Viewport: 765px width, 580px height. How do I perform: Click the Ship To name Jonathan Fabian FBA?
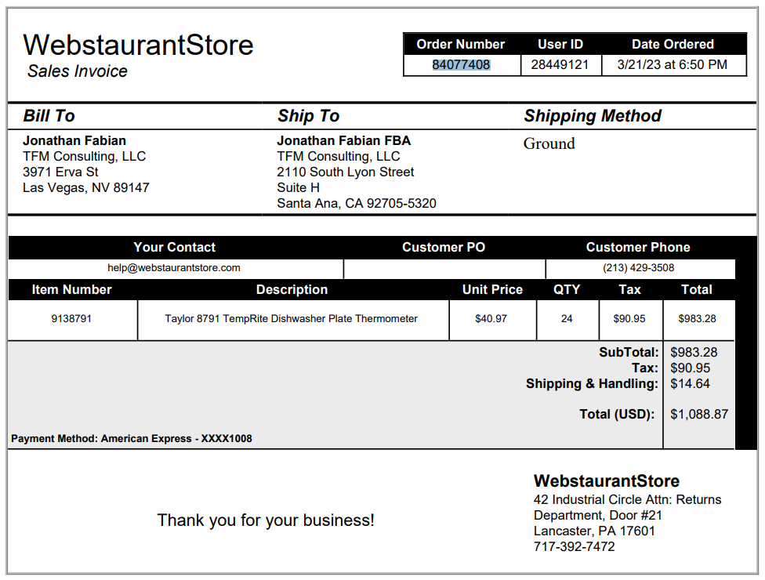343,141
